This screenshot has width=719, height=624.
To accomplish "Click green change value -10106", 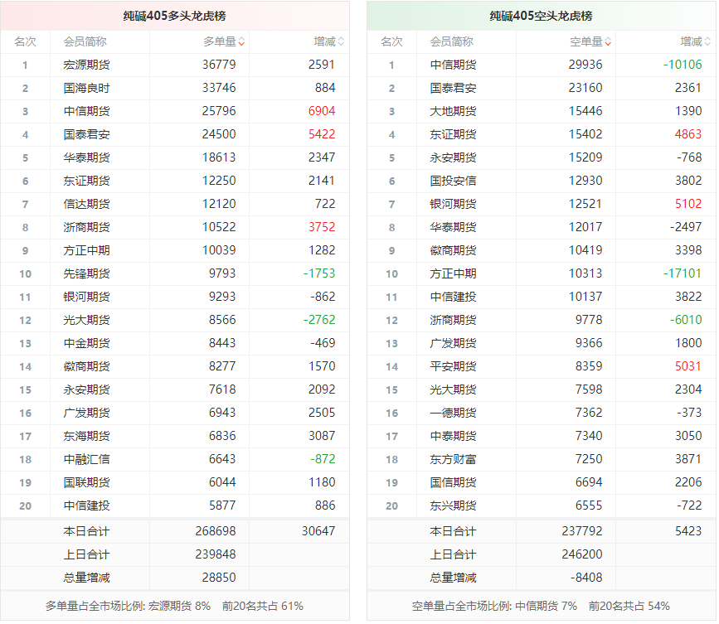I will point(683,65).
